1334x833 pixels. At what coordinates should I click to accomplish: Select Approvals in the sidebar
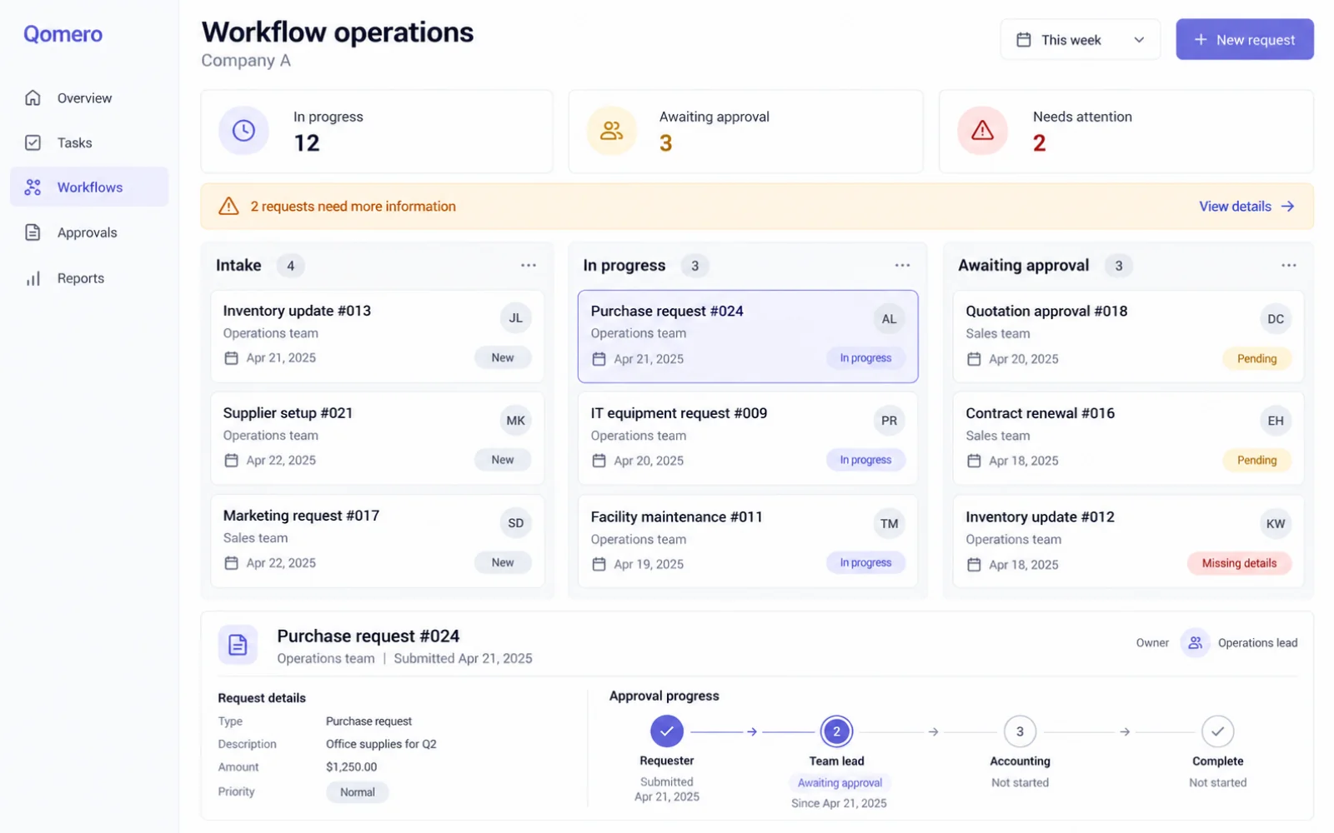tap(89, 233)
